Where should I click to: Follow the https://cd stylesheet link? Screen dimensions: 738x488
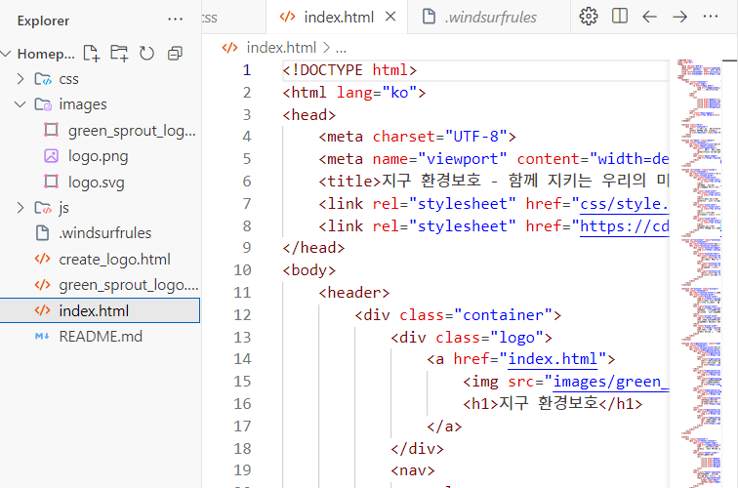pyautogui.click(x=624, y=226)
